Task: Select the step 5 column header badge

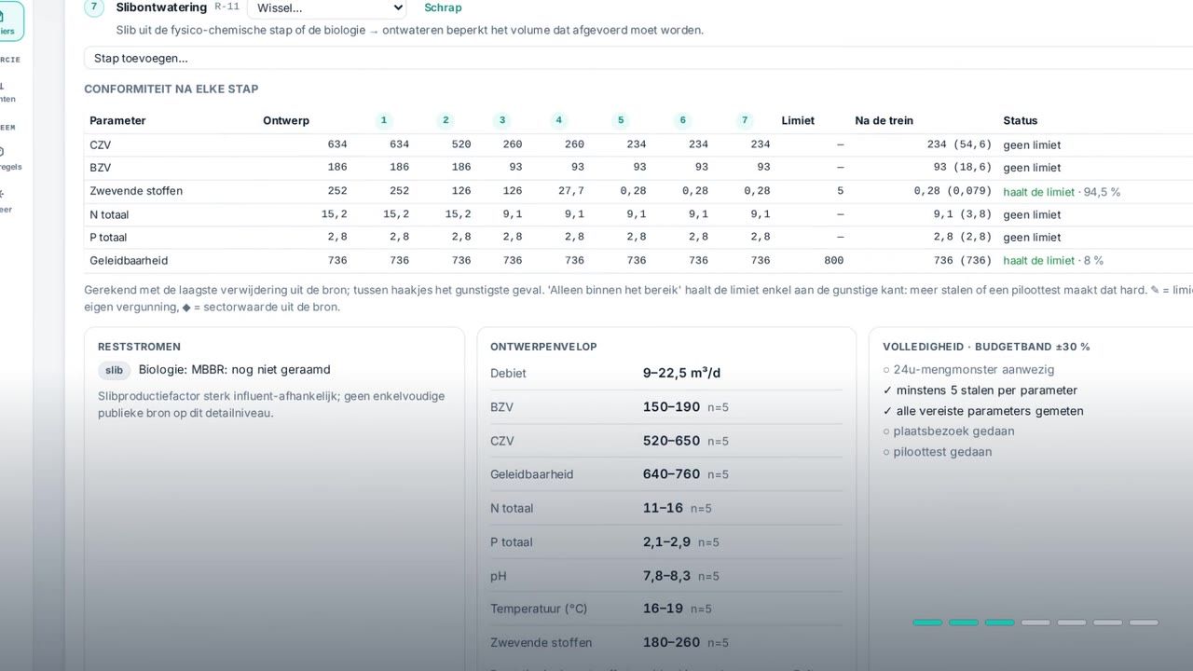Action: tap(621, 120)
